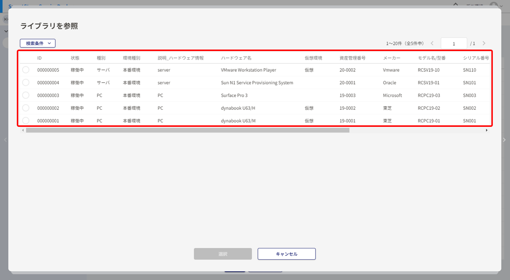
Task: Click the Sun N1 Service Provisioning System cell
Action: pos(257,83)
